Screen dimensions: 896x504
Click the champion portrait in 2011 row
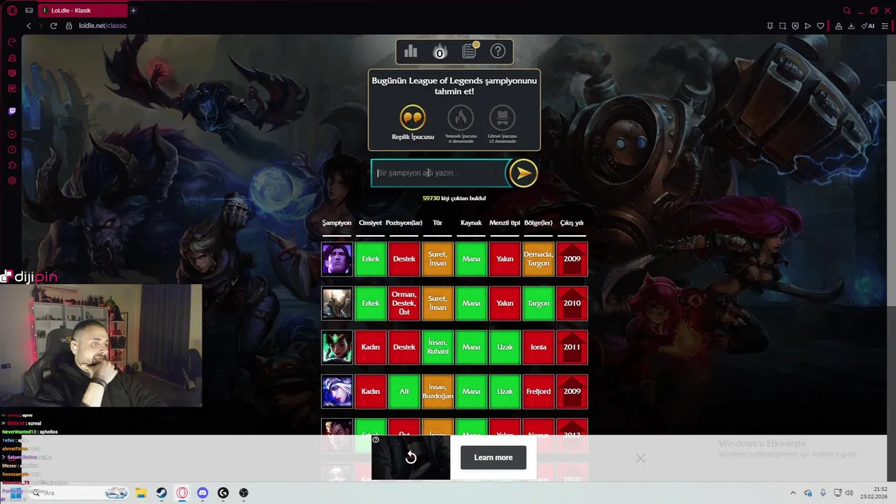337,347
